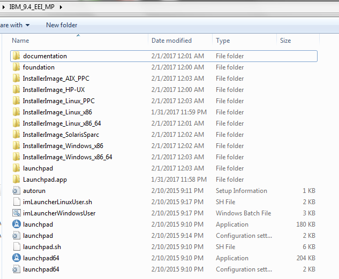Click the imLauncherWindowsUser batch file icon
This screenshot has height=279, width=339.
click(16, 213)
